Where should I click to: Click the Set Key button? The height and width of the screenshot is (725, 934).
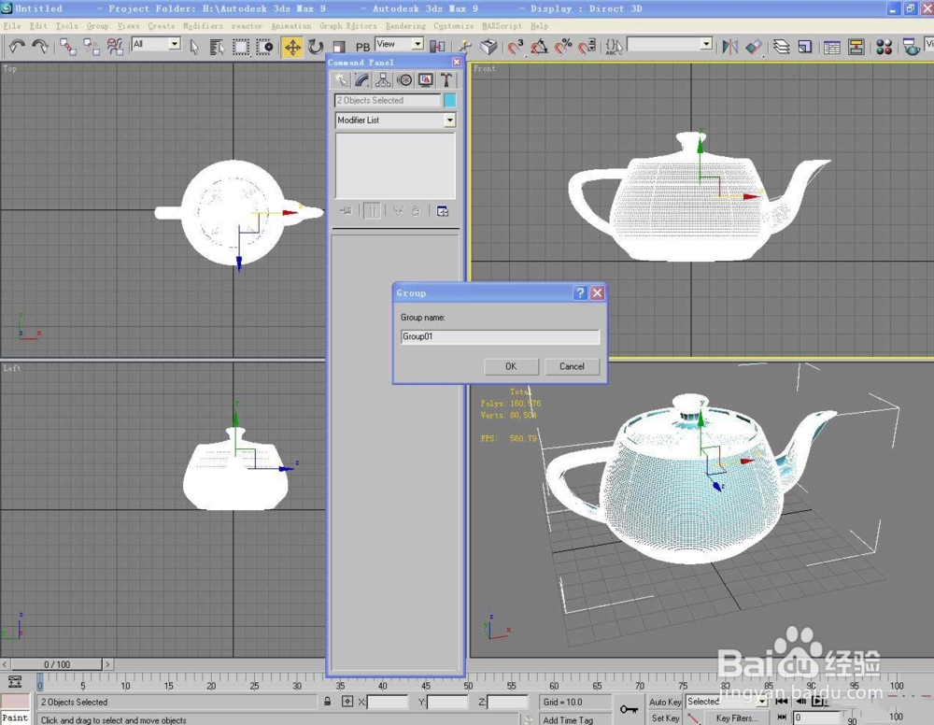(x=665, y=718)
